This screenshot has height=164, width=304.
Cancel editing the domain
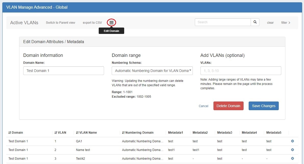[203, 106]
